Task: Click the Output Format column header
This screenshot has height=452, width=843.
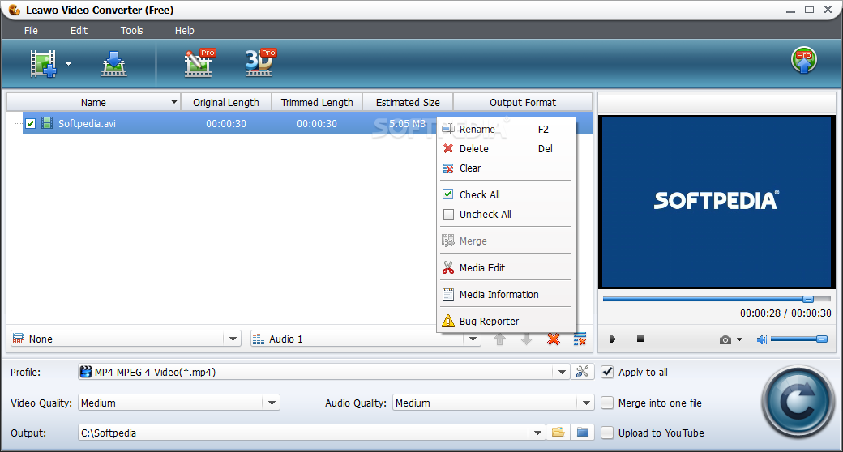Action: 523,103
